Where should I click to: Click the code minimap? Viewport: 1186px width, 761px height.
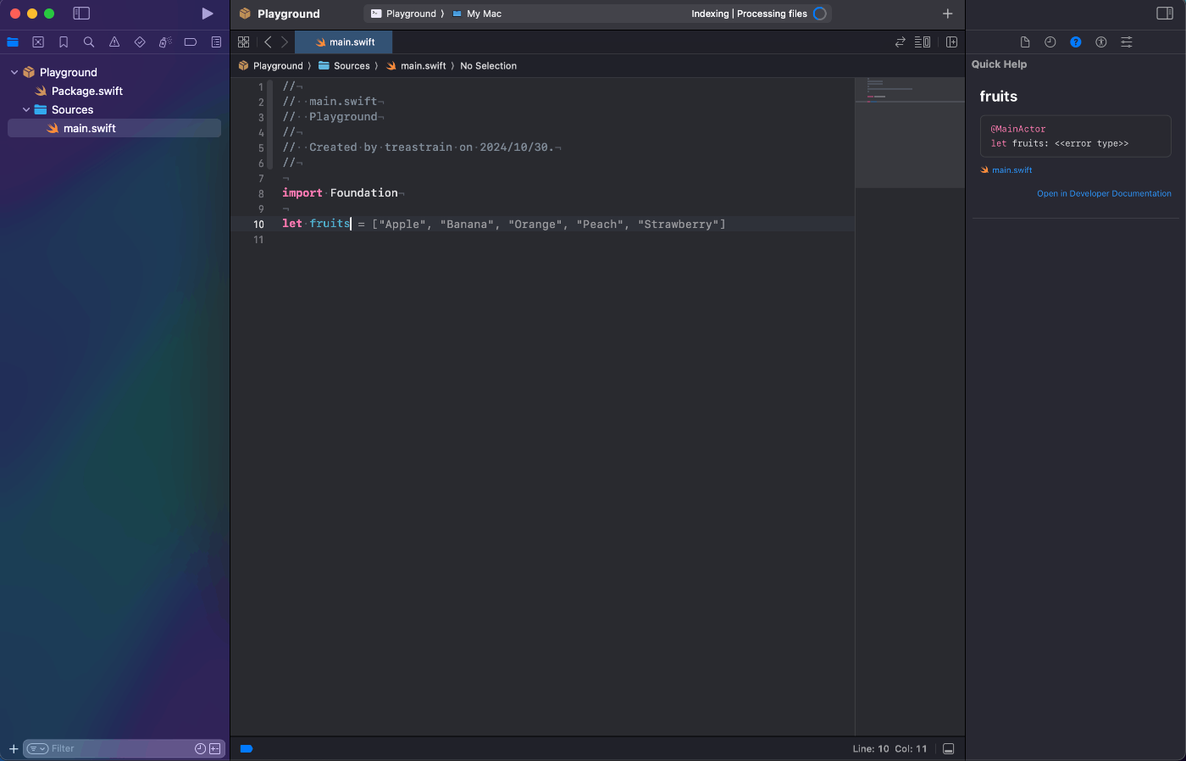tap(910, 132)
